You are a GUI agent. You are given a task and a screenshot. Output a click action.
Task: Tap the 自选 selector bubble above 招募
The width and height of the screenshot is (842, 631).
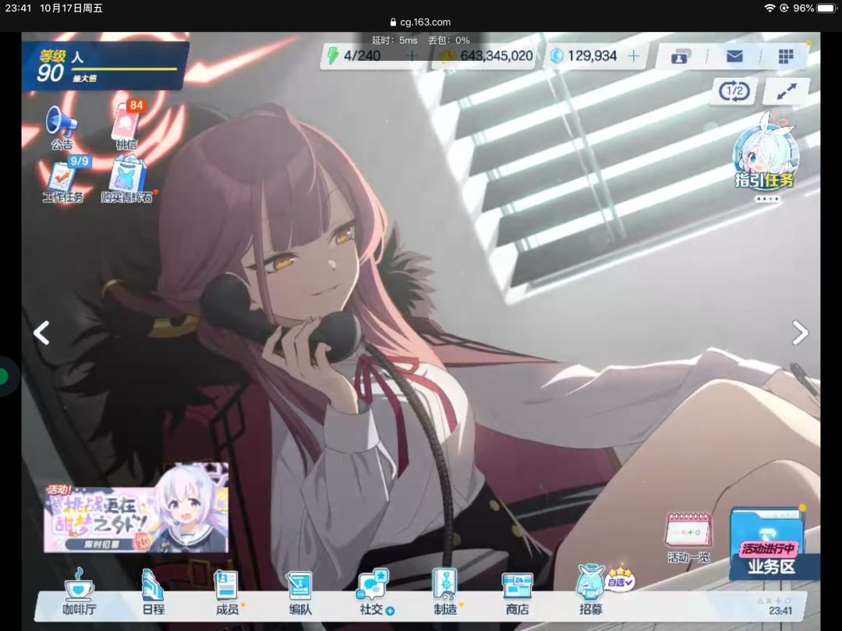(x=621, y=580)
